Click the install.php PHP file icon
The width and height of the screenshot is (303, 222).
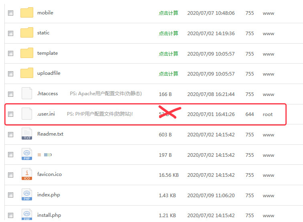[27, 215]
